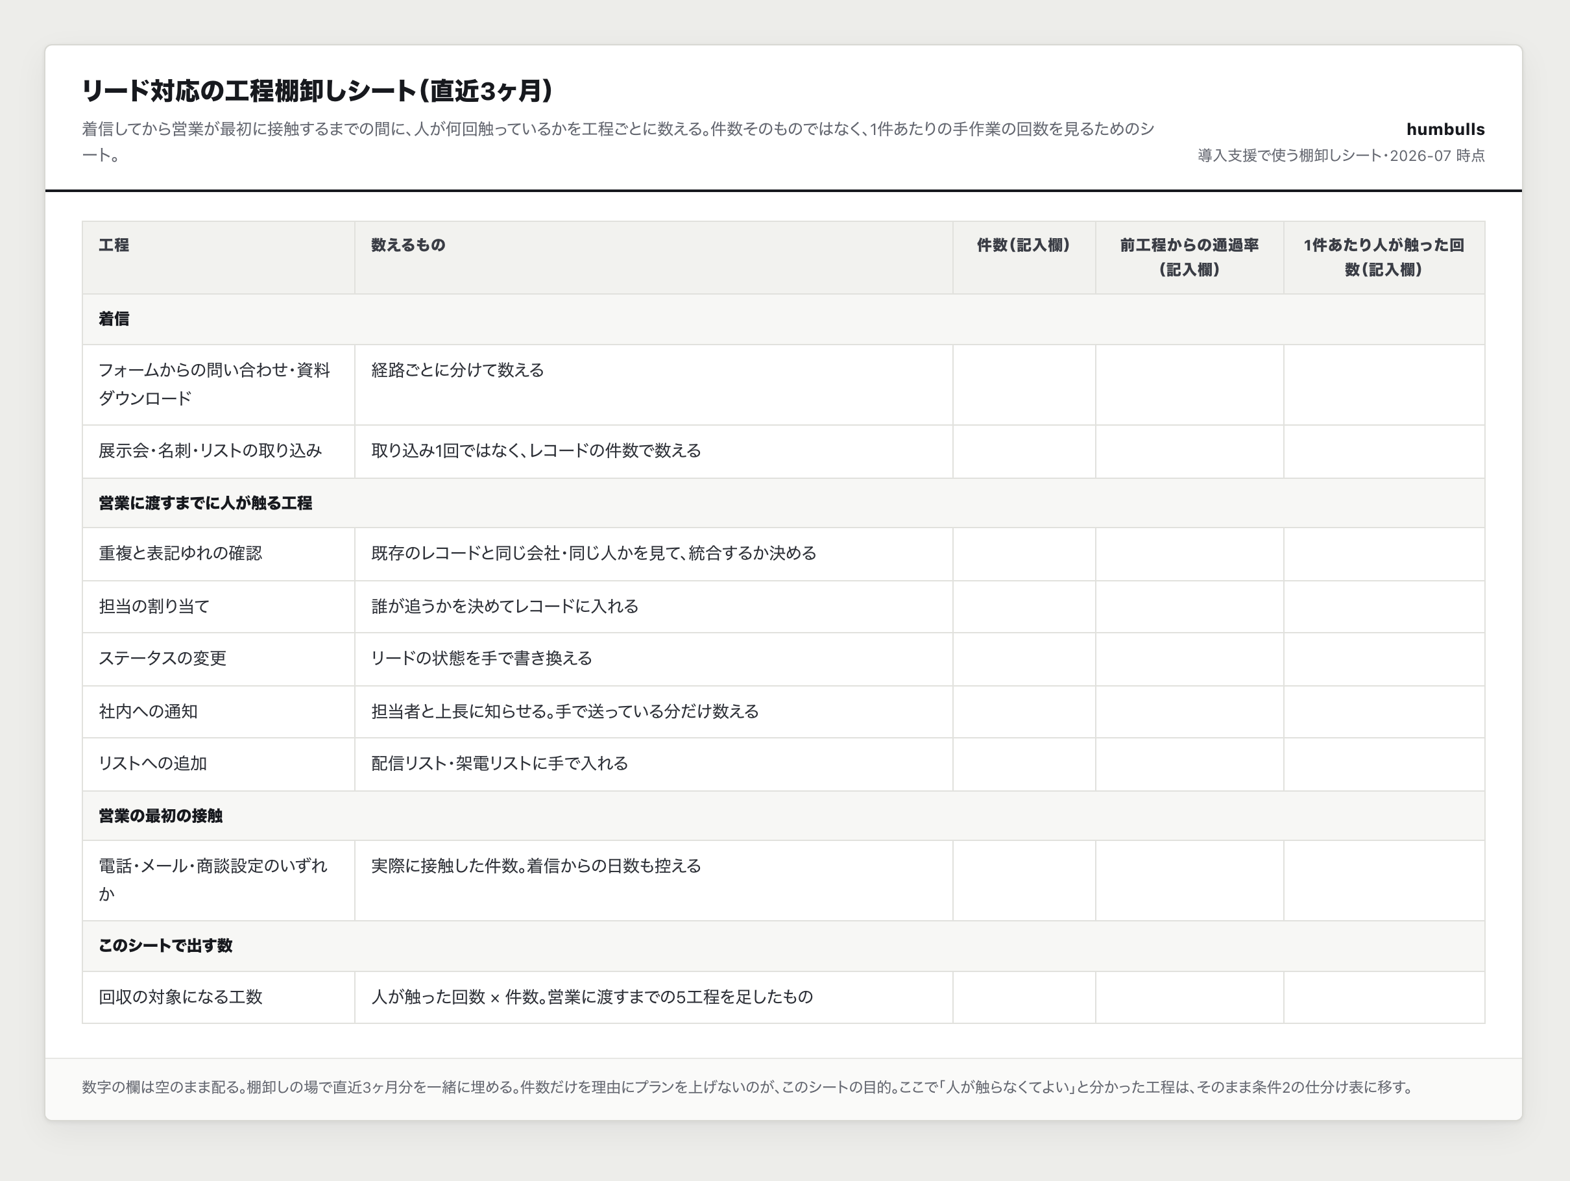1570x1181 pixels.
Task: Click the 実際に接触した件数 description cell
Action: coord(654,881)
